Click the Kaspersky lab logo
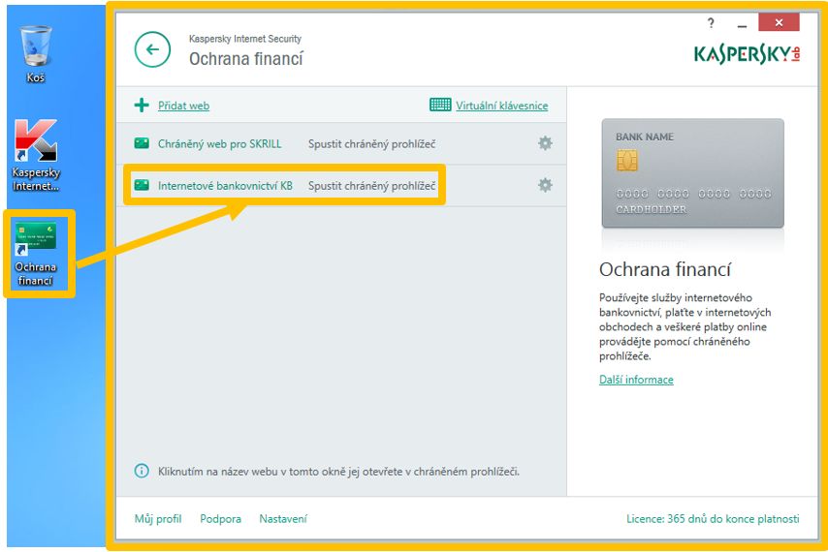Screen dimensions: 828x552 (x=747, y=54)
